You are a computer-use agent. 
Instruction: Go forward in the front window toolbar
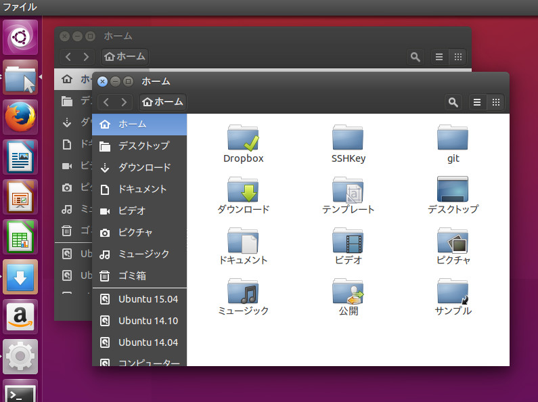124,102
